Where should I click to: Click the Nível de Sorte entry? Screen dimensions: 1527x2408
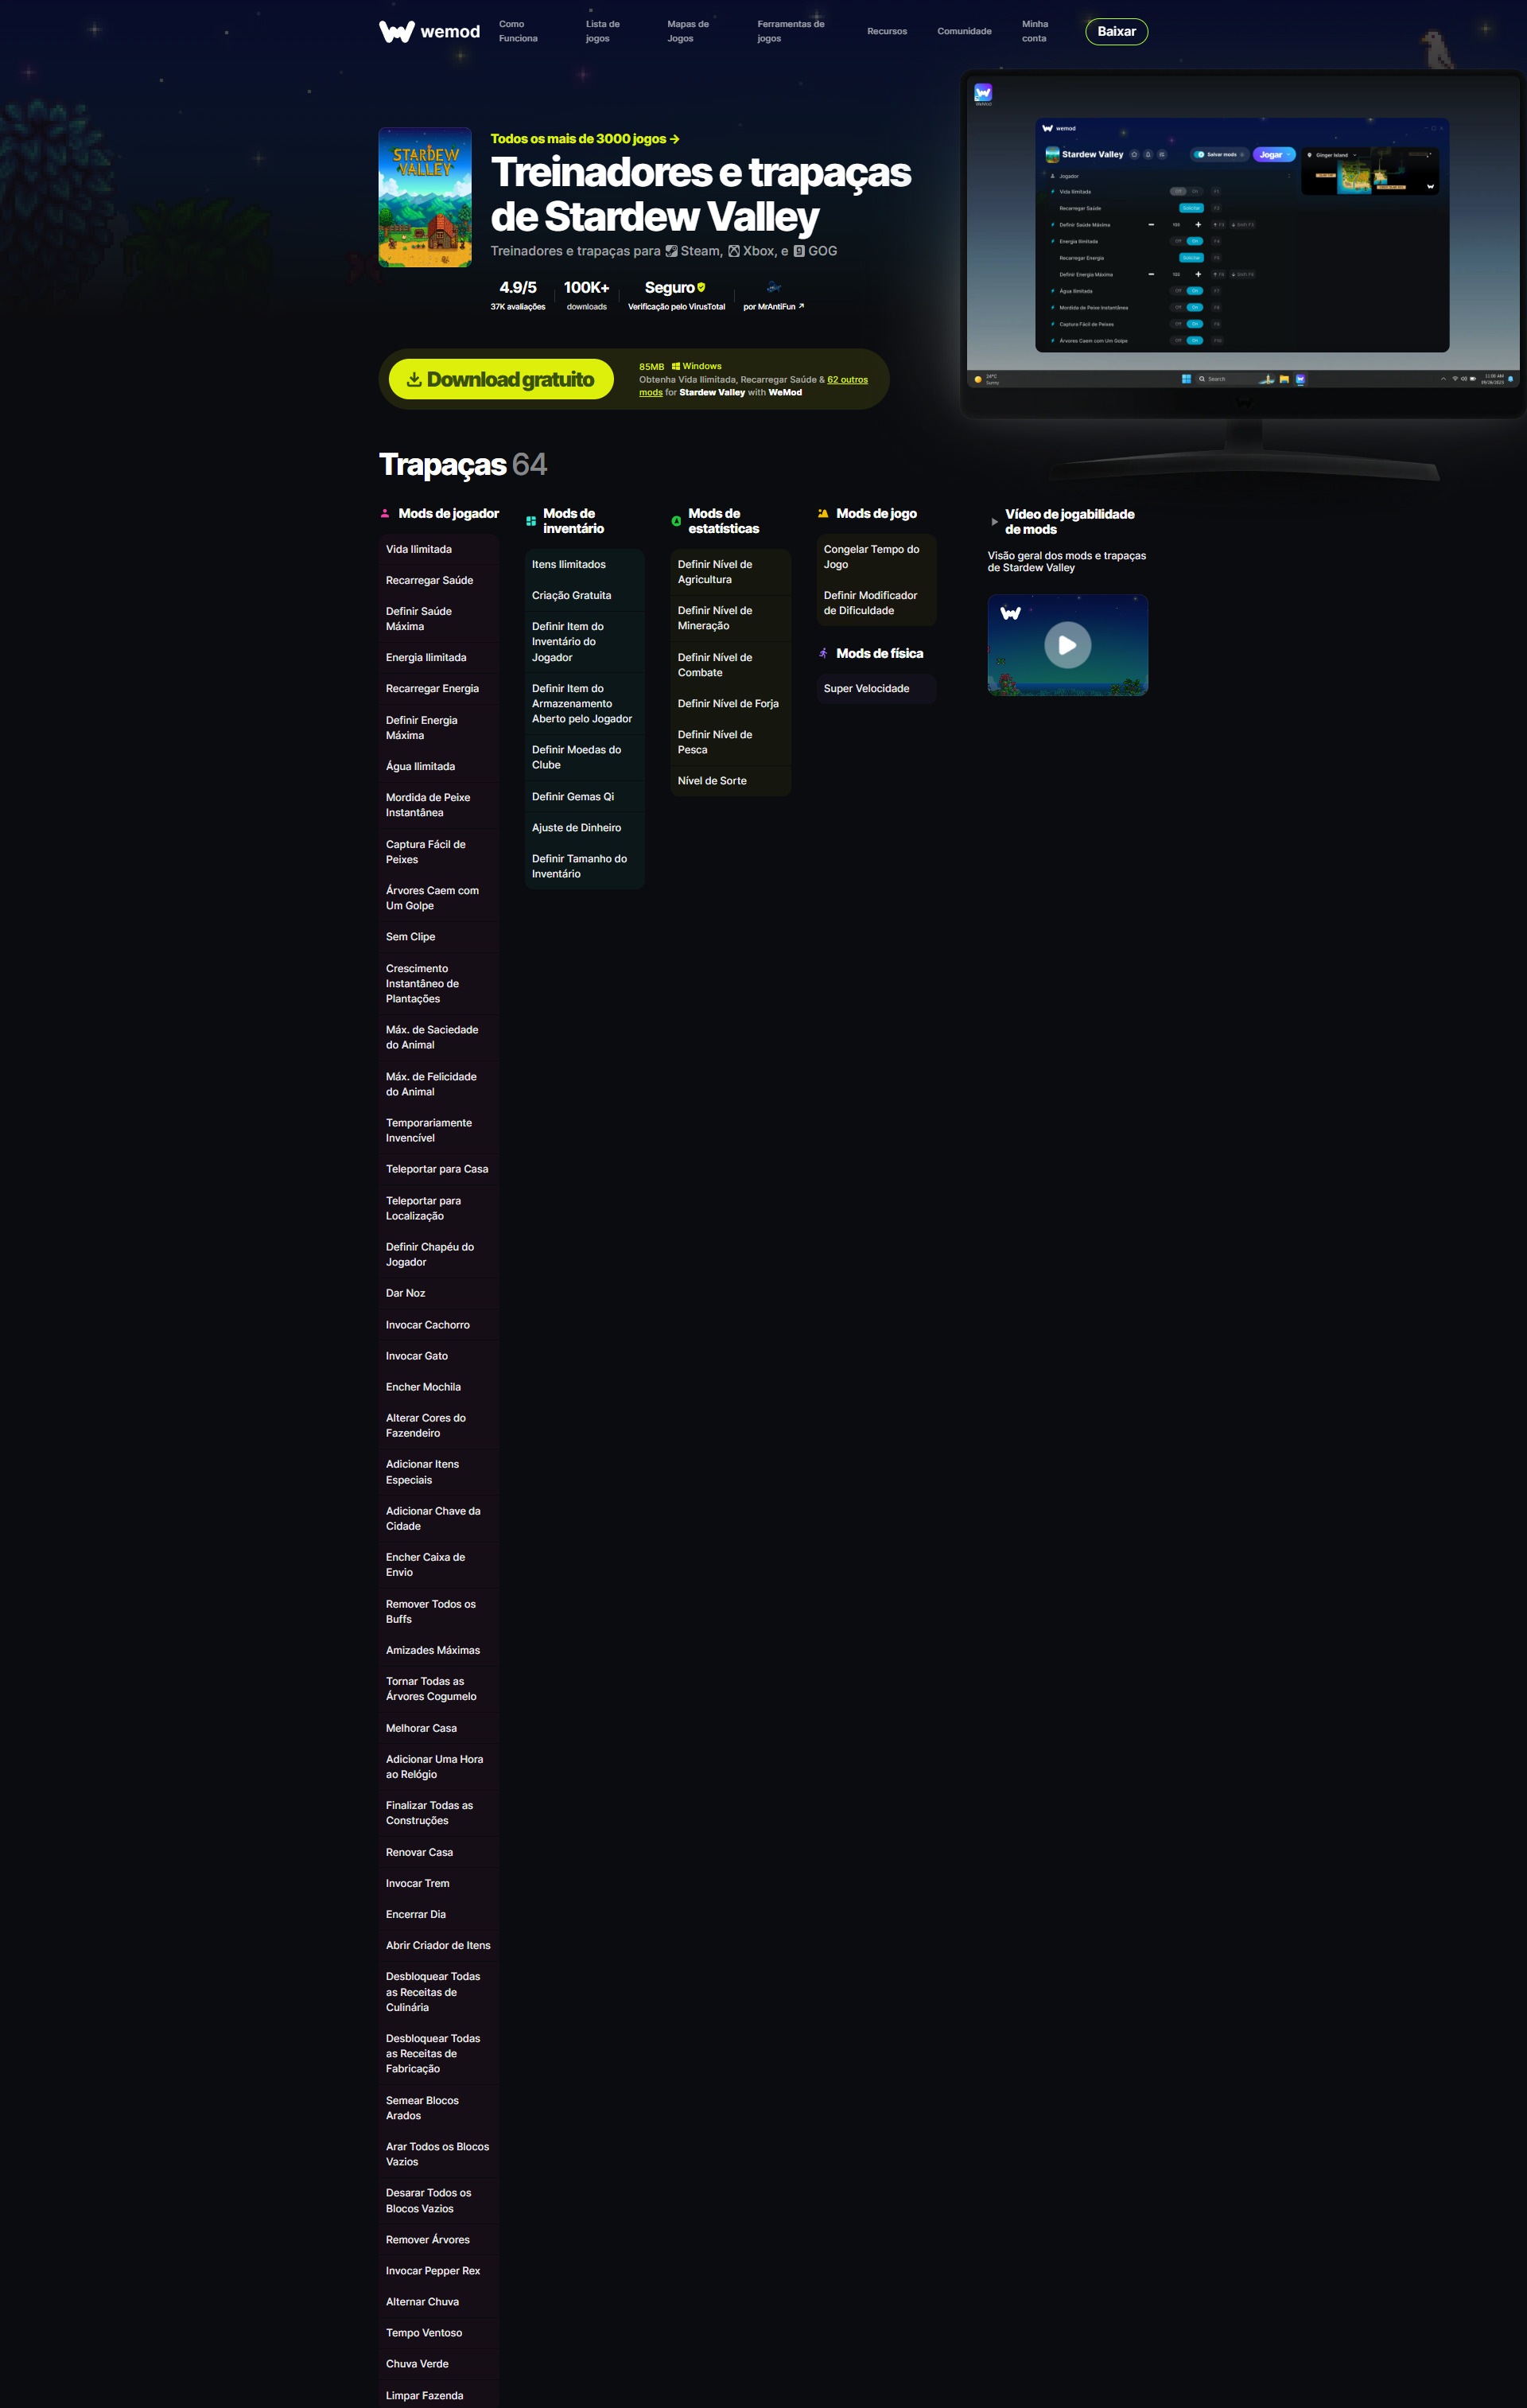pos(731,781)
